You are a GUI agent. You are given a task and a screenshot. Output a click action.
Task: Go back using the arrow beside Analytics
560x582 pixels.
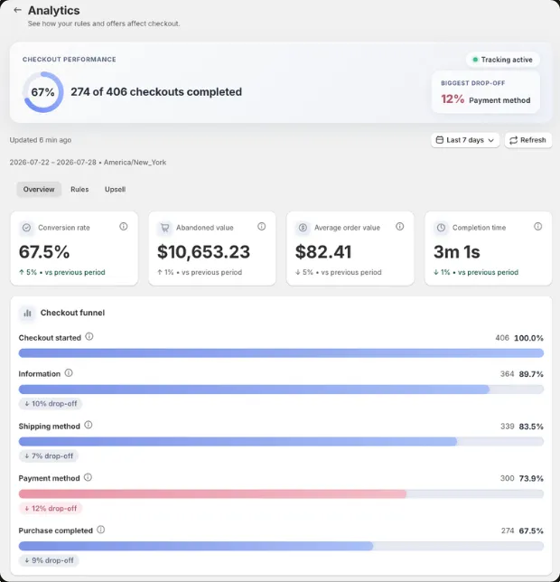click(17, 10)
